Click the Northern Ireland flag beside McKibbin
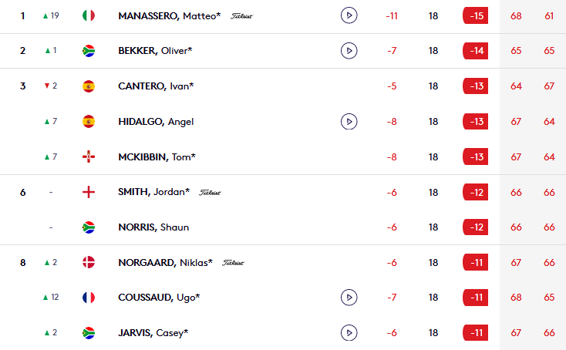 [89, 156]
